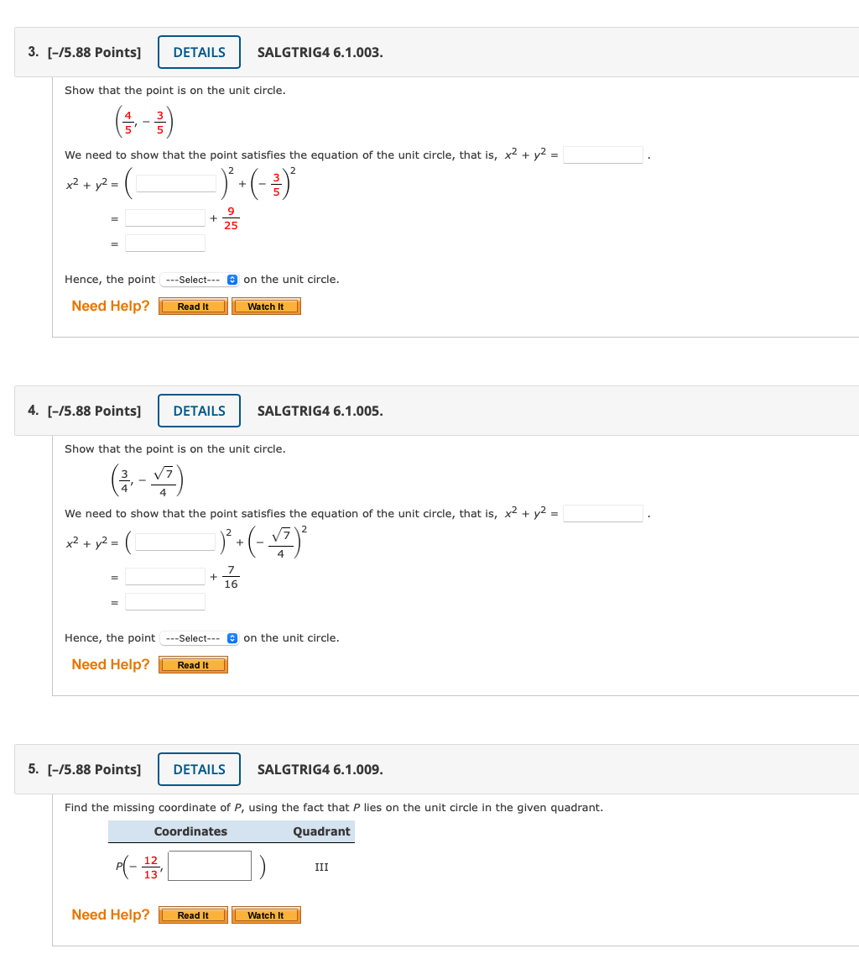859x959 pixels.
Task: Click Watch It for problem 3
Action: click(x=266, y=306)
